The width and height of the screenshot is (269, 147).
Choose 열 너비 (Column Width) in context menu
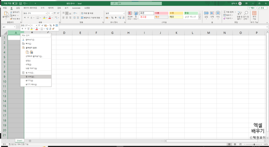point(36,77)
